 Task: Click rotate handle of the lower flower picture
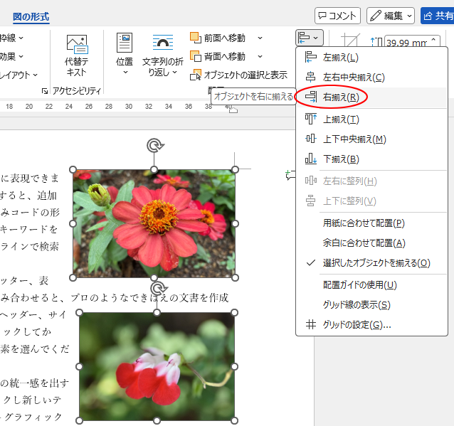(159, 288)
